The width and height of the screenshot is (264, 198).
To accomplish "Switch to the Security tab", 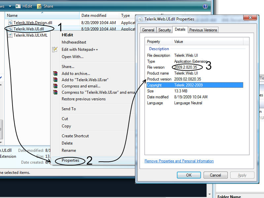I will 164,30.
